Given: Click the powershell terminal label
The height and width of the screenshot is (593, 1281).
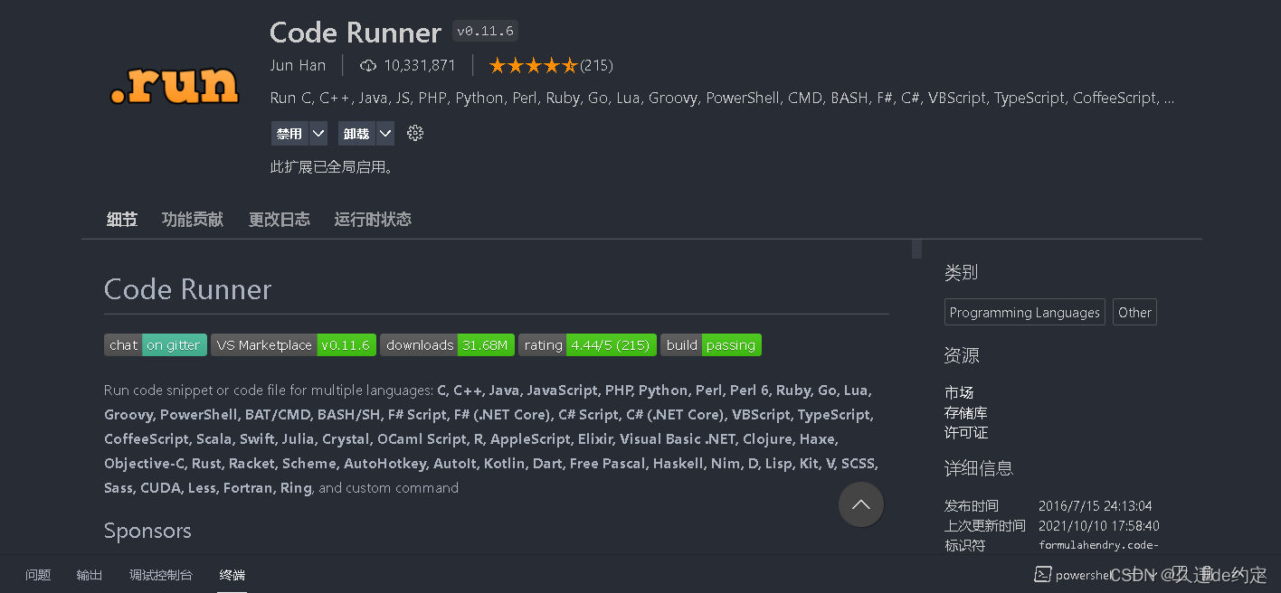Looking at the screenshot, I should (1083, 575).
